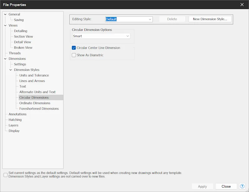Image resolution: width=249 pixels, height=192 pixels.
Task: Close the File Properties dialog with X
Action: point(242,5)
